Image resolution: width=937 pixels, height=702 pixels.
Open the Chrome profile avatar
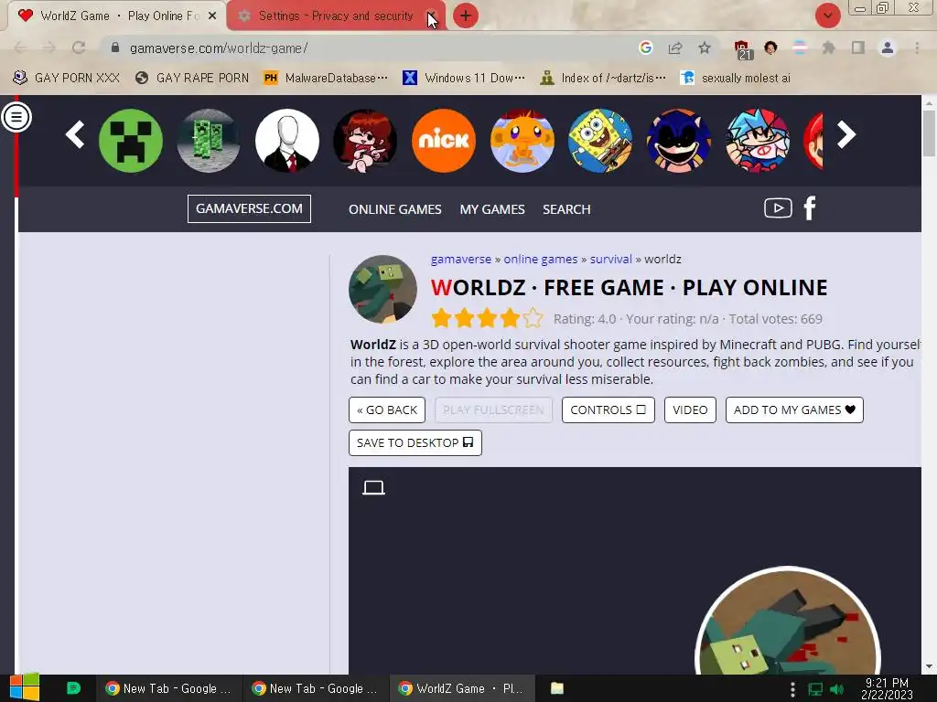(888, 48)
